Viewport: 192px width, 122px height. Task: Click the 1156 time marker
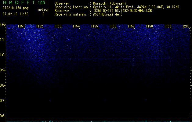[113, 26]
